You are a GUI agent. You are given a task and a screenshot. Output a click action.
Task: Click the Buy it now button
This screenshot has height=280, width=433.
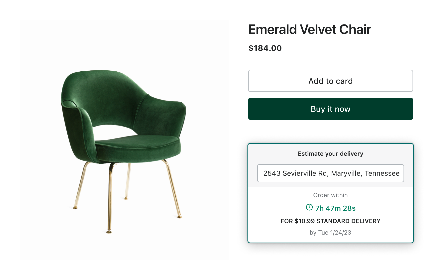[330, 109]
